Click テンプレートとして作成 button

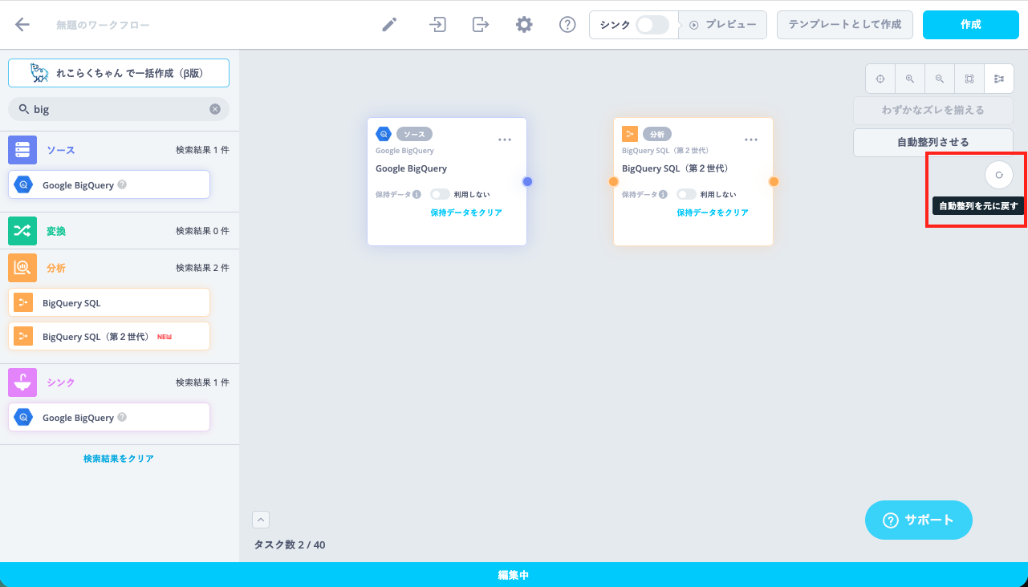[845, 25]
